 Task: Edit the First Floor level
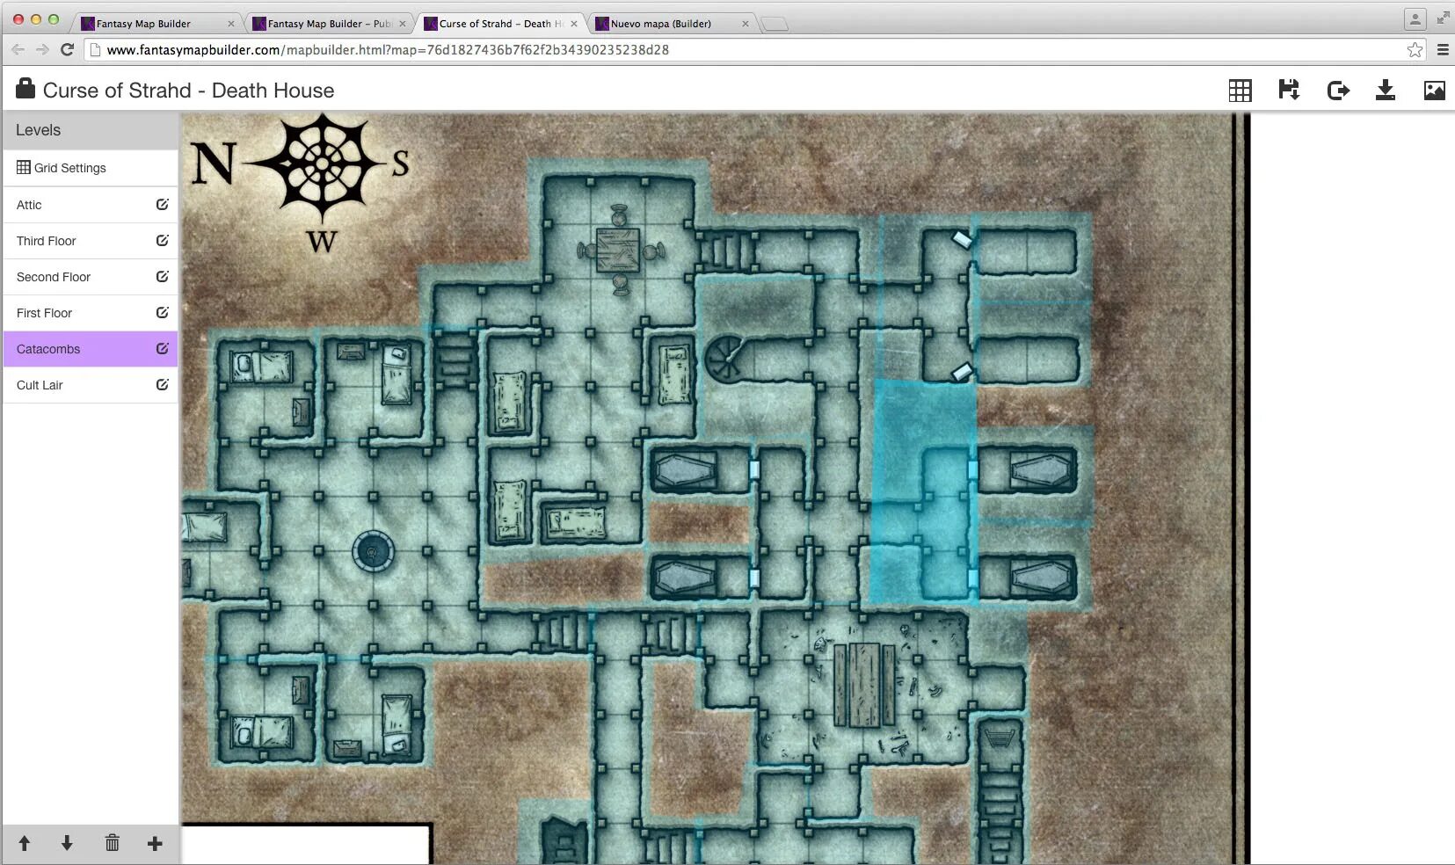click(163, 312)
